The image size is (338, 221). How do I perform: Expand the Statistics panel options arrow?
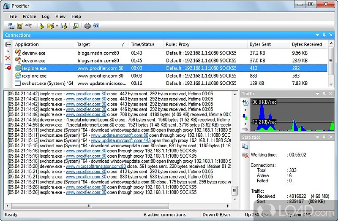pos(317,137)
